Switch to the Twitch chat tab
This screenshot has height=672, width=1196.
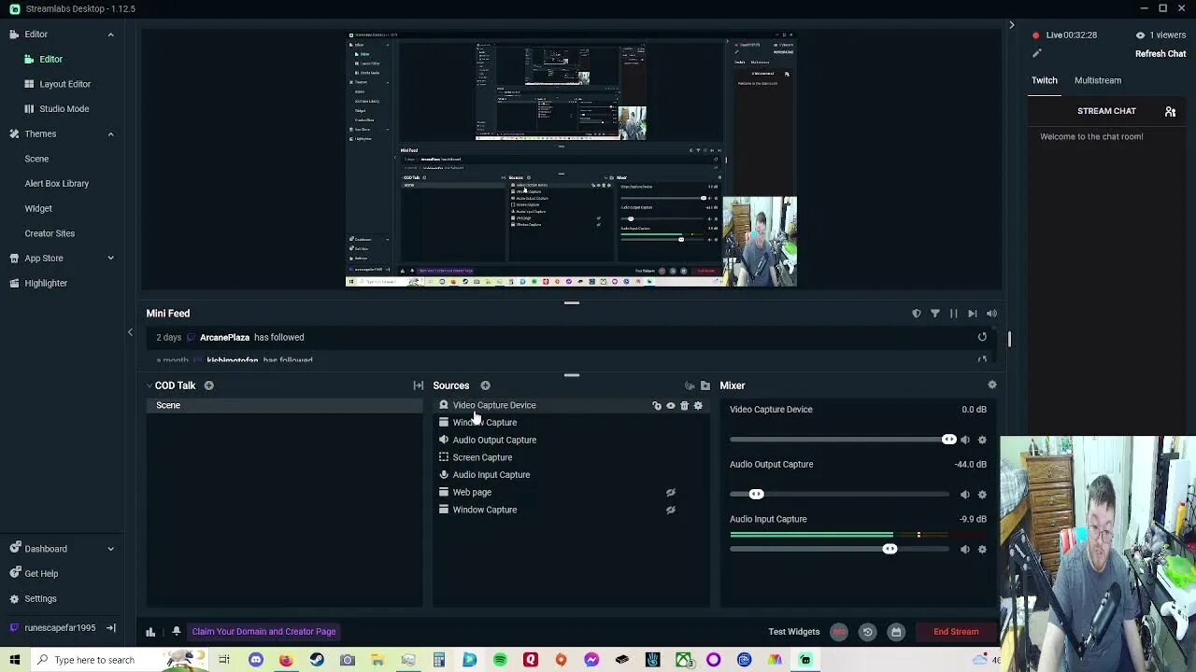pyautogui.click(x=1045, y=80)
